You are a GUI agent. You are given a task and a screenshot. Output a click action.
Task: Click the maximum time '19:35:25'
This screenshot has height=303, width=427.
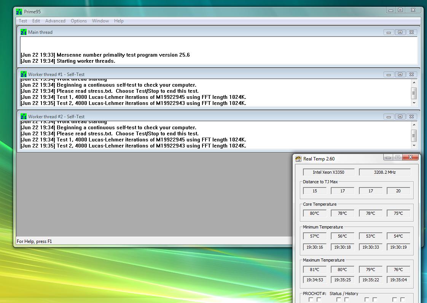pyautogui.click(x=342, y=280)
